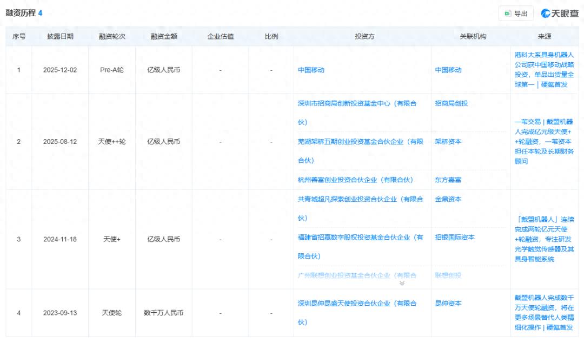This screenshot has height=342, width=584.
Task: Click the 导出 export button
Action: tap(516, 14)
